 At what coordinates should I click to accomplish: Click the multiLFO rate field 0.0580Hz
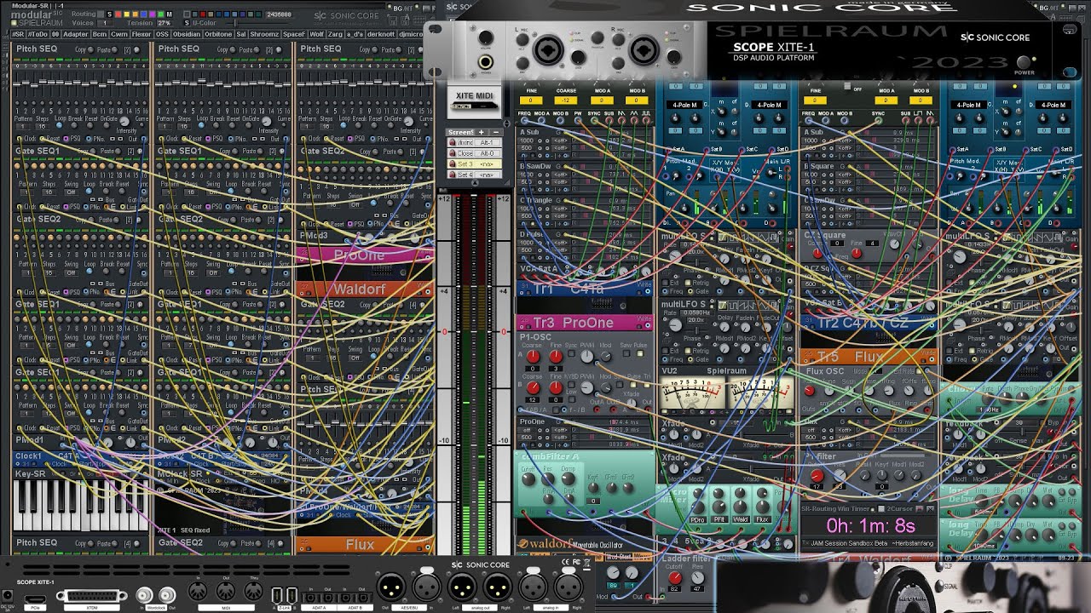[696, 312]
